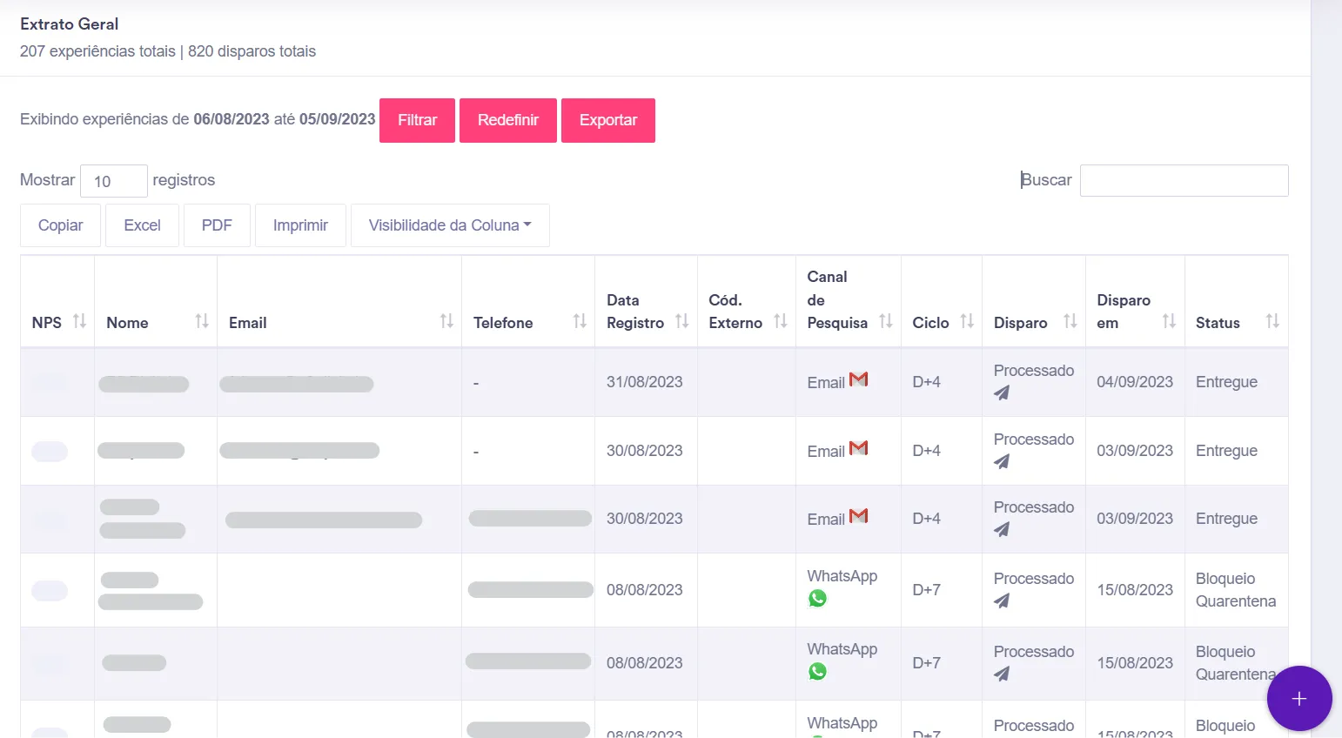The height and width of the screenshot is (738, 1342).
Task: Click the Cód. Externo sort arrows
Action: (x=781, y=321)
